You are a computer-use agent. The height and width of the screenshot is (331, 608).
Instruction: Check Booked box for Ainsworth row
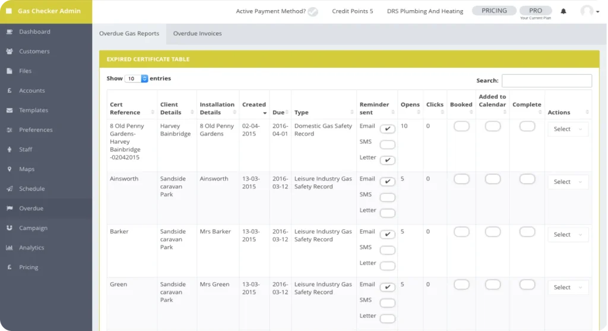[461, 179]
